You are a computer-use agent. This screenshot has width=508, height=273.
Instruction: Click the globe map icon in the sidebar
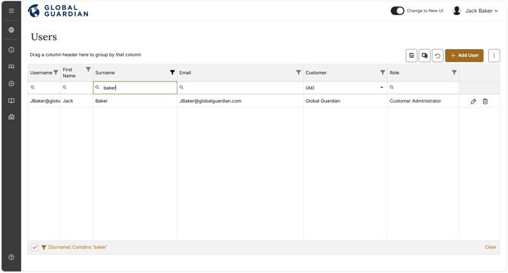tap(11, 30)
